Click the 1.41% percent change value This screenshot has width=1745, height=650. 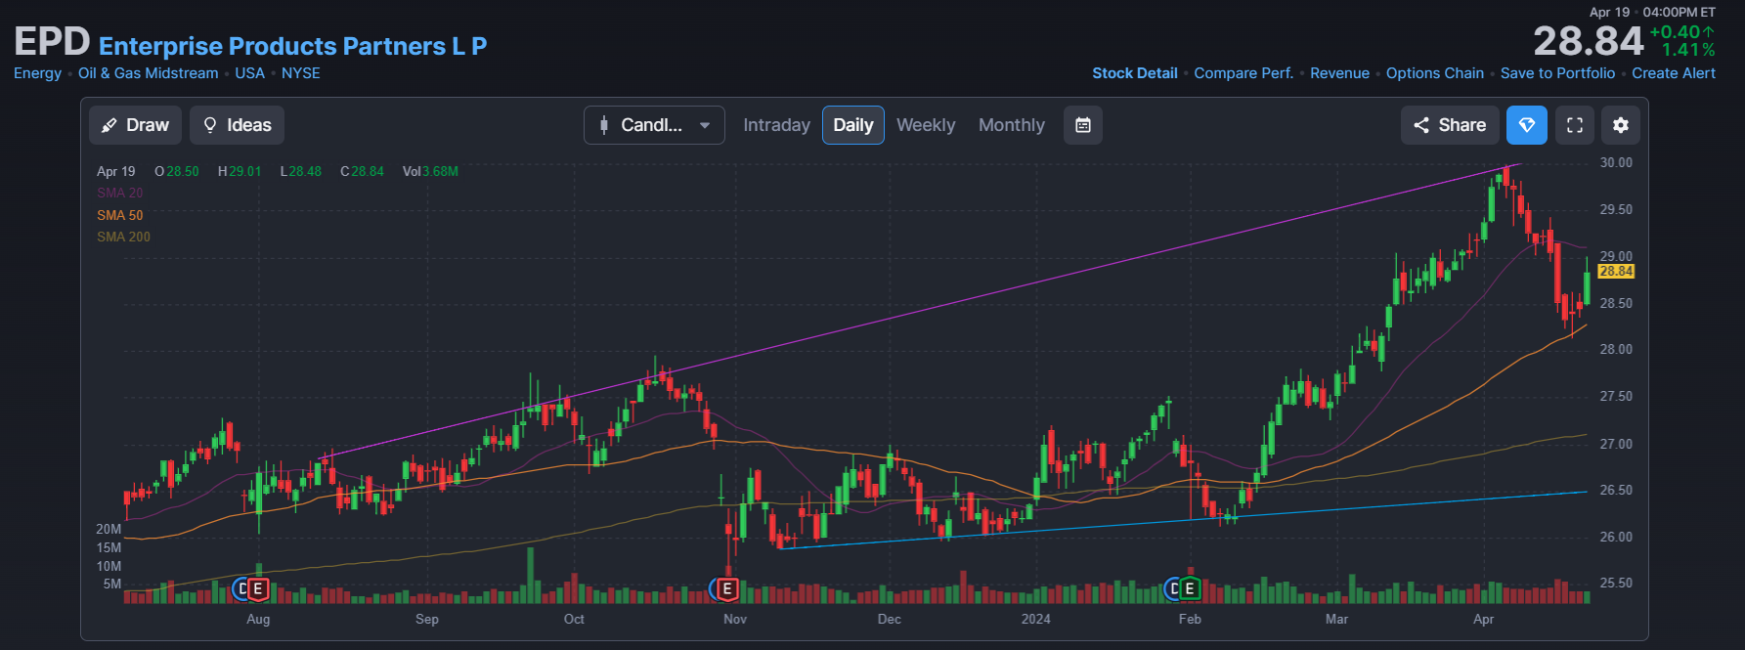[1688, 50]
